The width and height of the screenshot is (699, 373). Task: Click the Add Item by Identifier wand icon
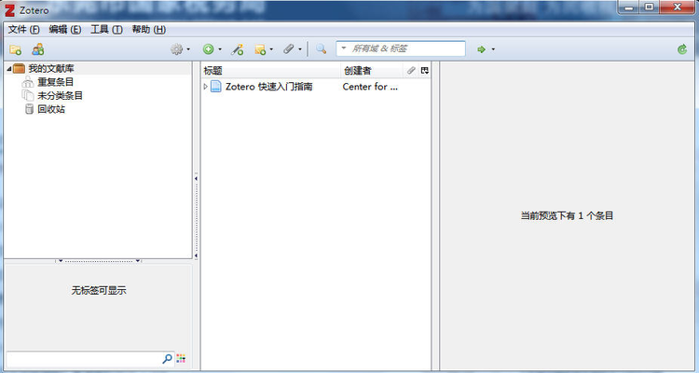click(237, 49)
